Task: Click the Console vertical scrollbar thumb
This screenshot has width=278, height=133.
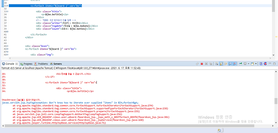Action: 276,101
